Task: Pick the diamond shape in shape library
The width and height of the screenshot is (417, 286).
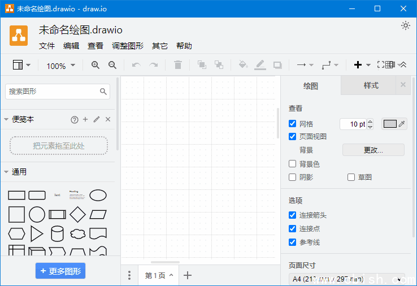Action: (x=77, y=214)
